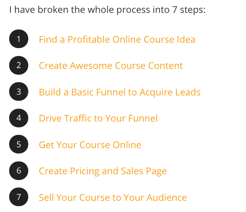Viewport: 246px width, 212px height.
Task: Click the step 6 circle icon
Action: point(19,171)
